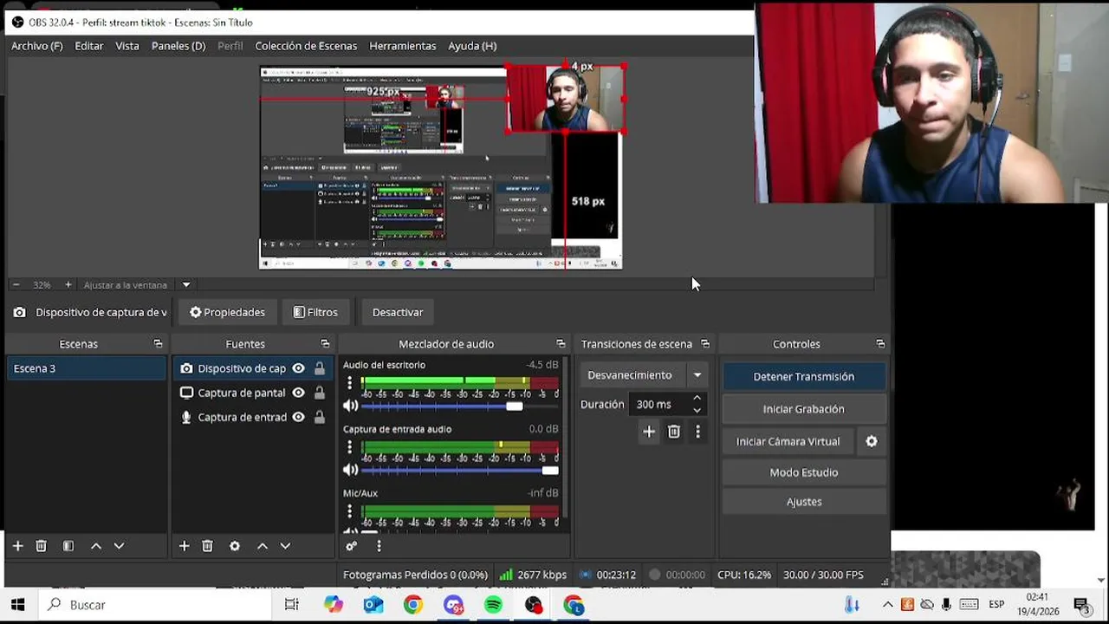Screen dimensions: 1109x624
Task: Open Editar menu
Action: [x=89, y=46]
